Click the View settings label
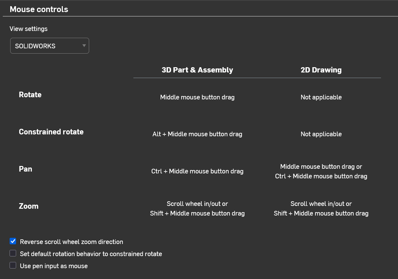The width and height of the screenshot is (398, 279). click(28, 29)
